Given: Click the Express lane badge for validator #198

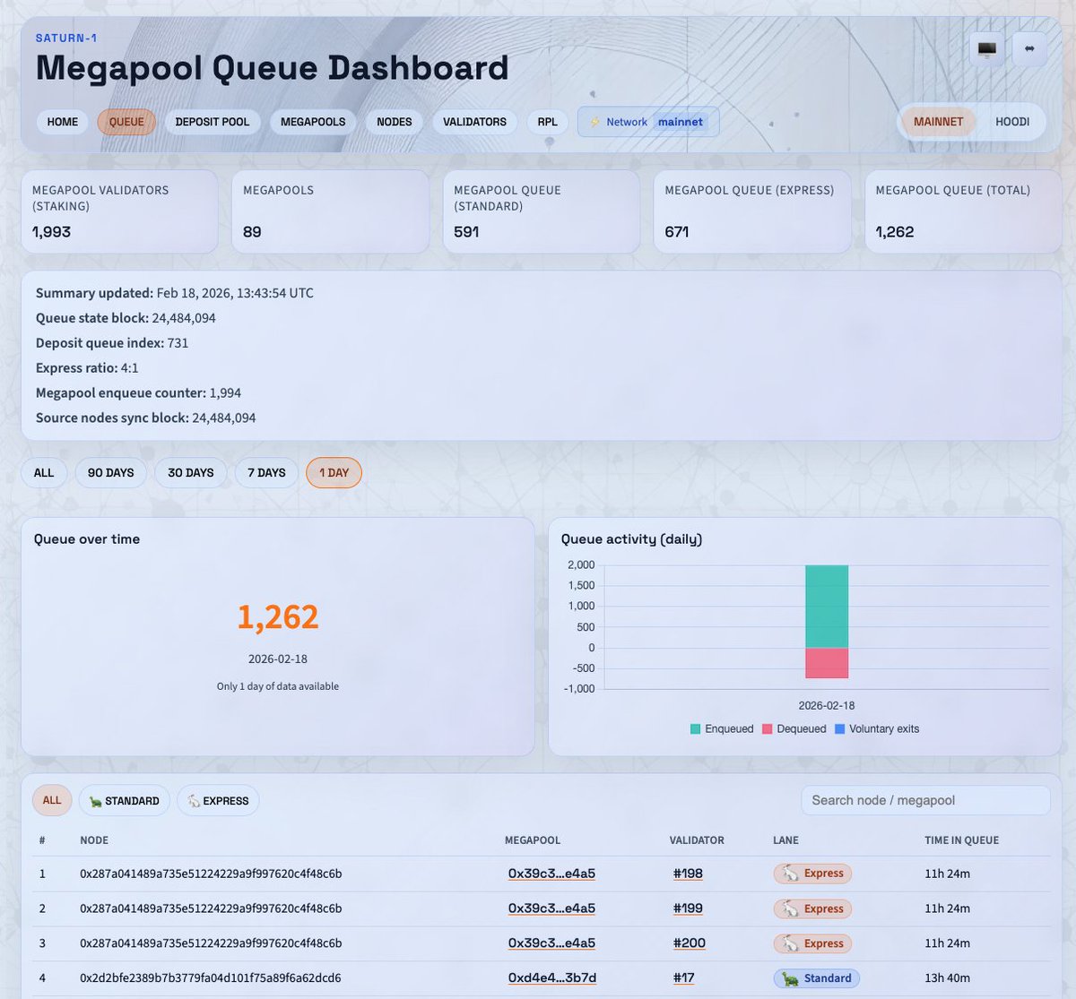Looking at the screenshot, I should [x=812, y=874].
